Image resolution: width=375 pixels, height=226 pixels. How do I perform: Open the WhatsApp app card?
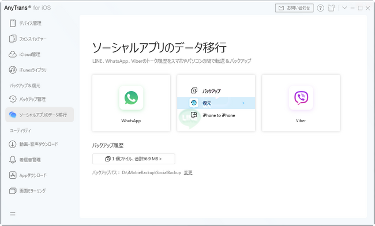131,103
